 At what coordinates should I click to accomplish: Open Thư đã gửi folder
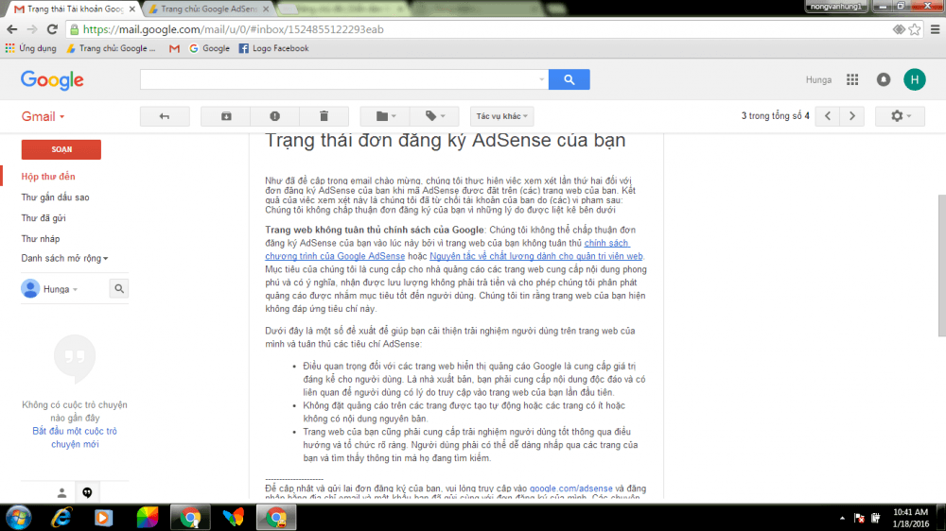point(44,218)
